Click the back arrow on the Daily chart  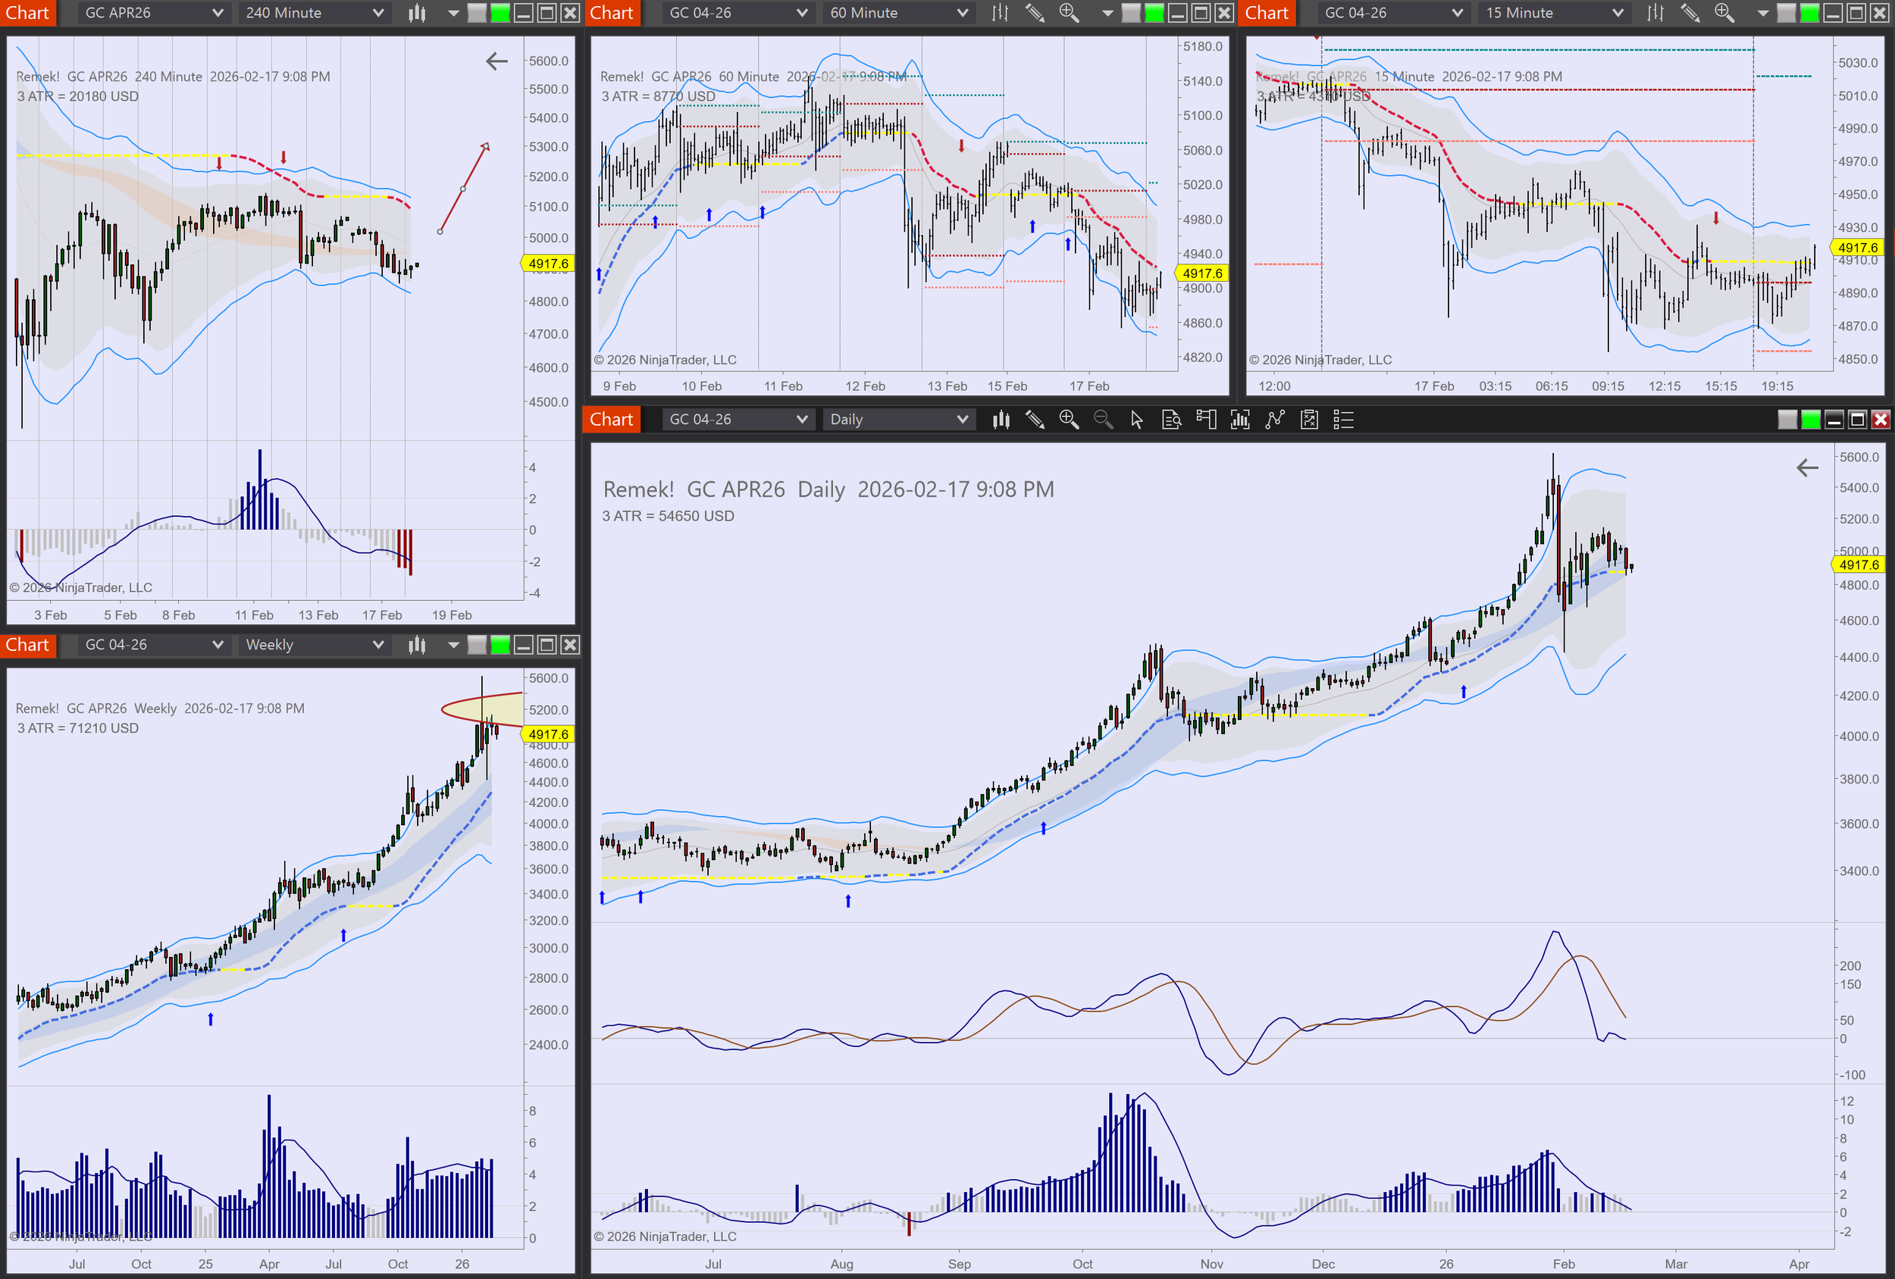click(1807, 468)
